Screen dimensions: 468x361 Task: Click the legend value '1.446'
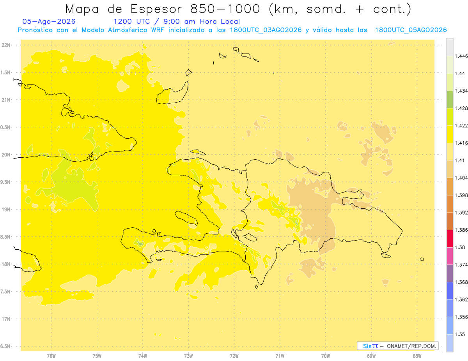[x=461, y=56]
